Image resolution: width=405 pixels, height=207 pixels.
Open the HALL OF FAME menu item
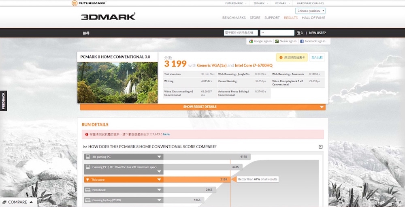tap(313, 17)
